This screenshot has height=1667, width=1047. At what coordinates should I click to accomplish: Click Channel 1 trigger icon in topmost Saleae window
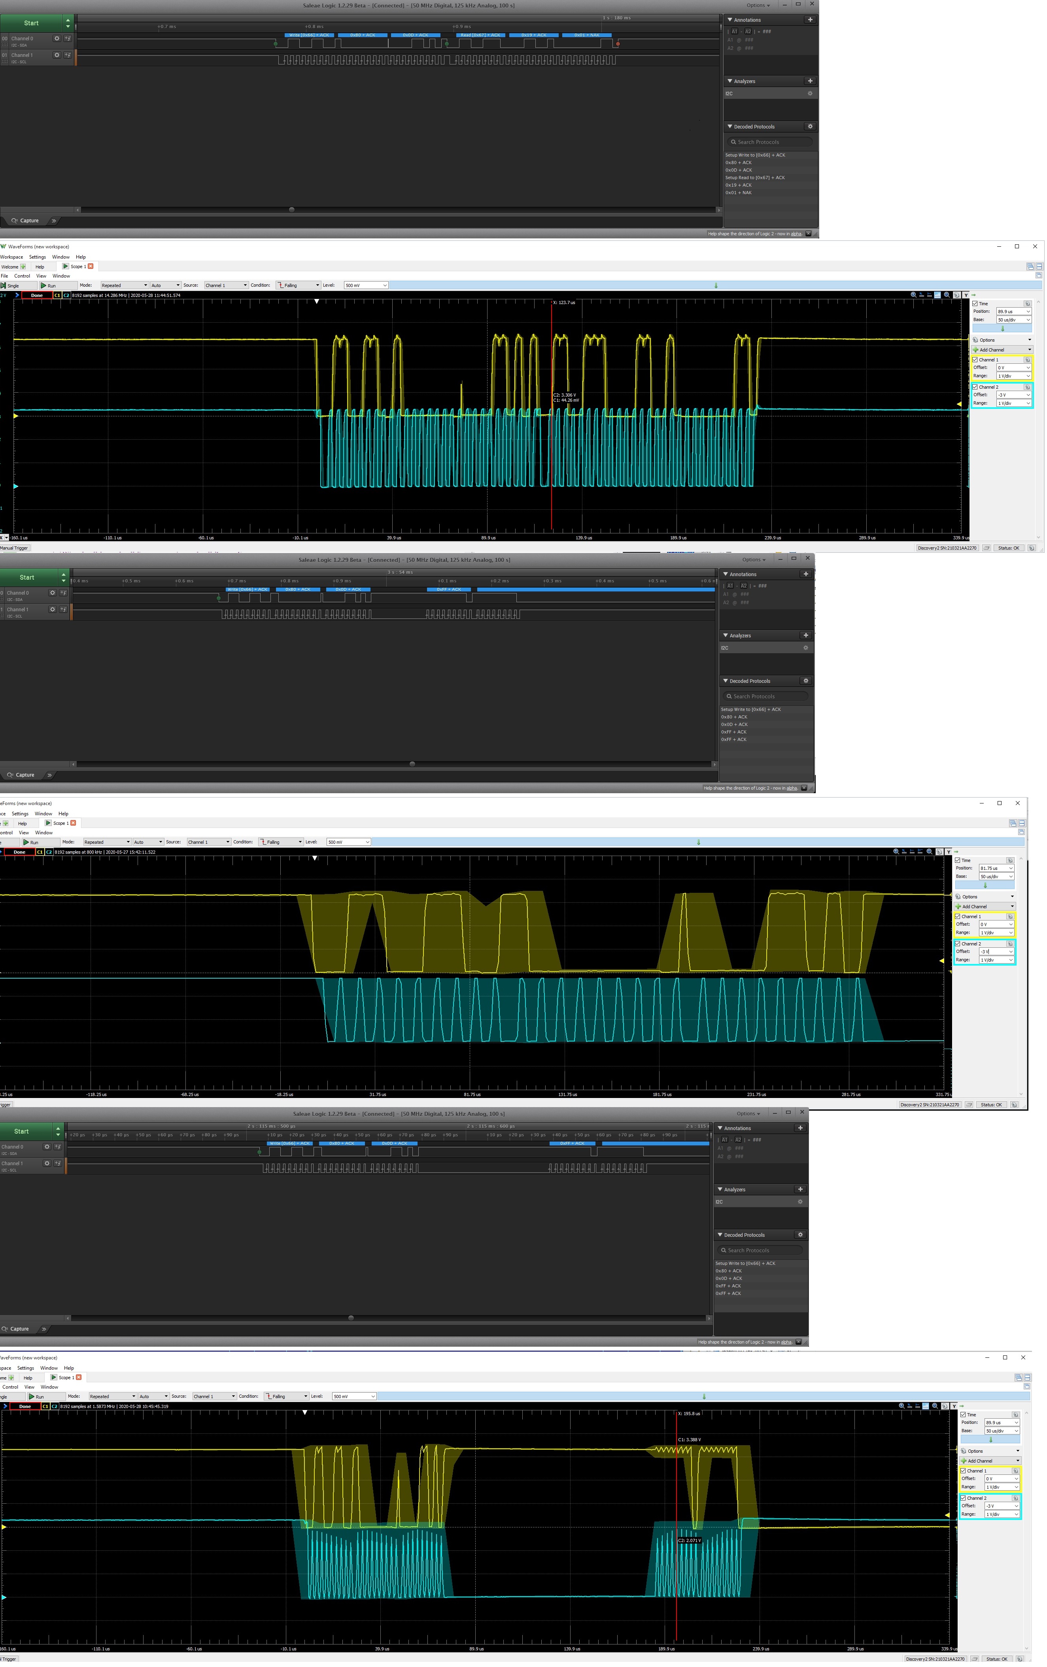67,55
